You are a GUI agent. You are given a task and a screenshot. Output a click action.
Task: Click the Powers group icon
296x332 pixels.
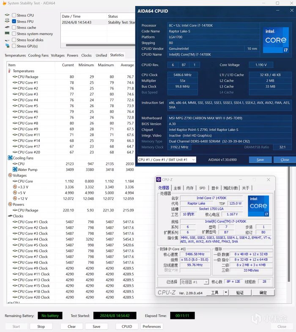tap(10, 204)
